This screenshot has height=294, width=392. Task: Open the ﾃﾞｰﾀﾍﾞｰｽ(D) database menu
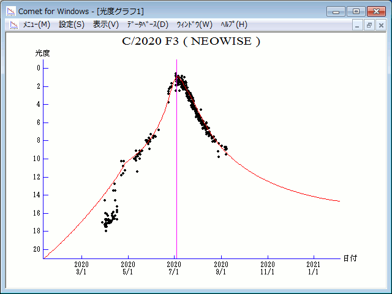(x=147, y=24)
